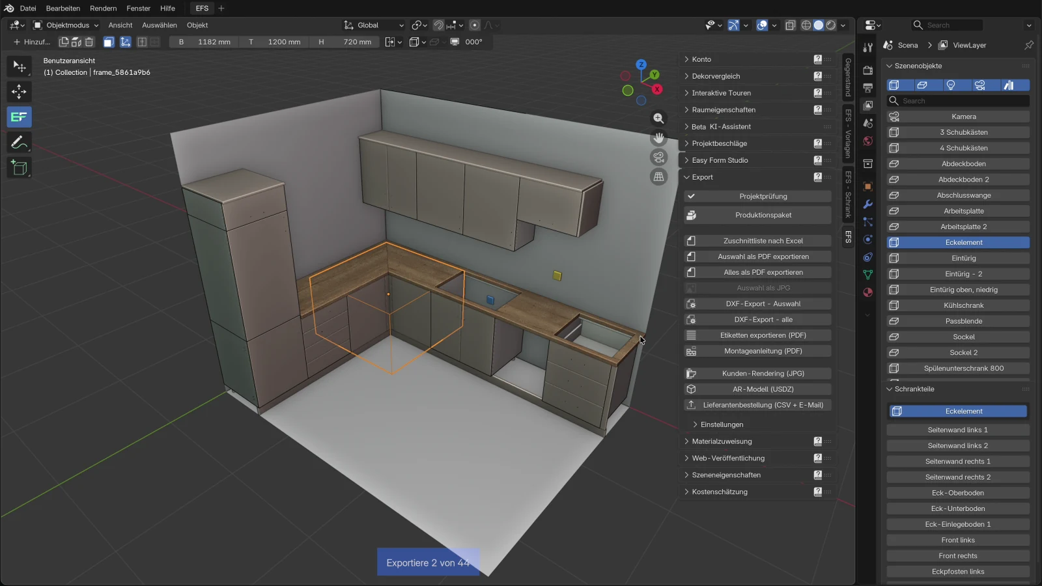Click the zoom magnifier in viewport

(x=659, y=119)
